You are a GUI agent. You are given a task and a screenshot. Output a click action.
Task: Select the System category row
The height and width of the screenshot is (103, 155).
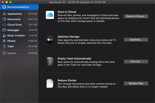pos(12,53)
